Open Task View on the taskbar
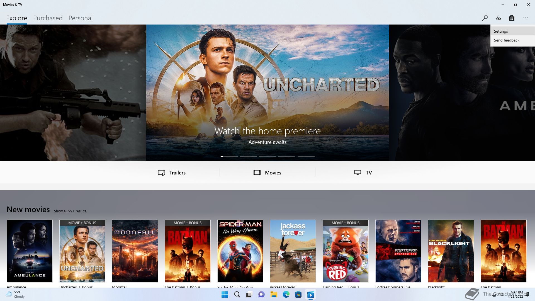535x301 pixels. click(249, 295)
